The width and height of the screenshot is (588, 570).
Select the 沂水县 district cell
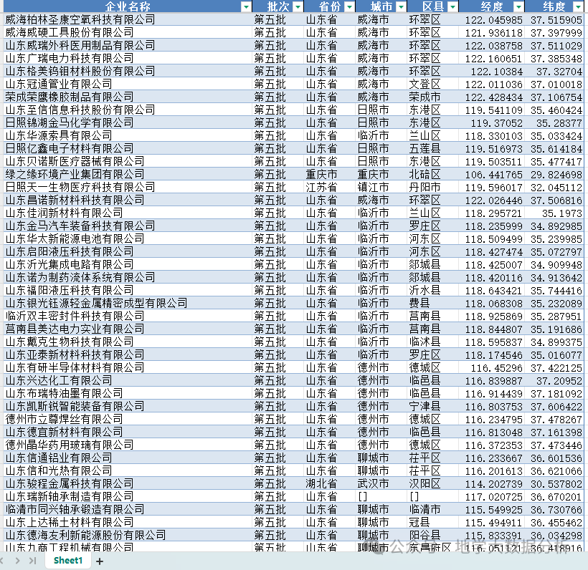pos(432,290)
